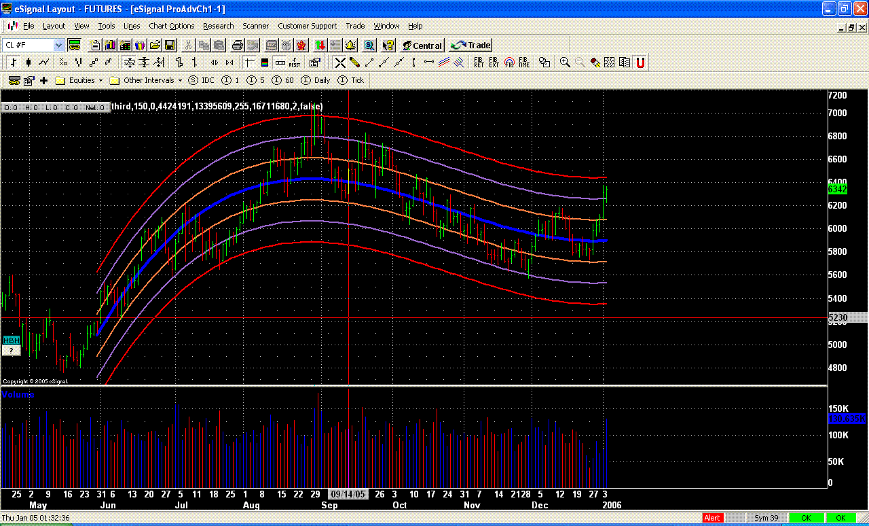Open the CL #F symbol dropdown
Viewport: 869px width, 526px height.
59,45
